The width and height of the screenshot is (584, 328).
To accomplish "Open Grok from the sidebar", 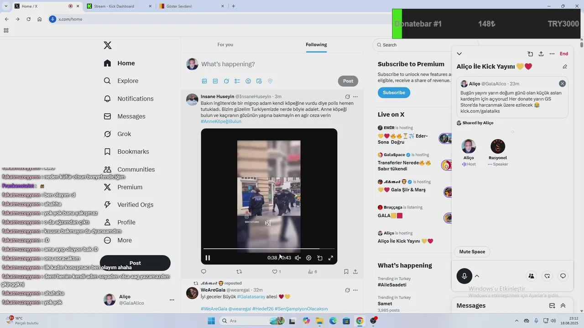I will (117, 134).
